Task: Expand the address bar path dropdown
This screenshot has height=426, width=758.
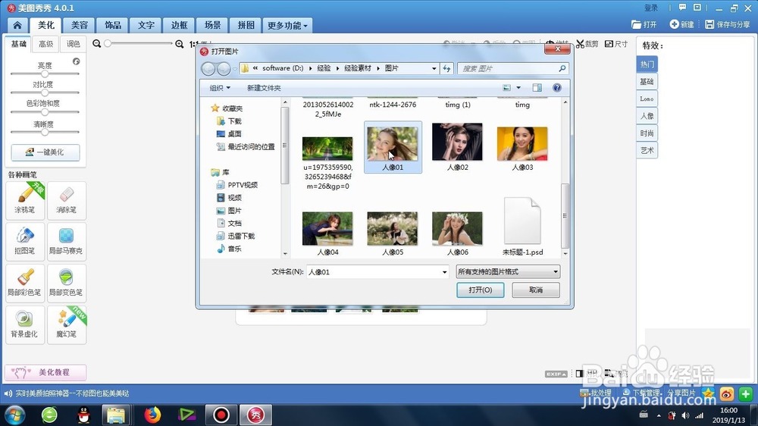Action: 434,69
